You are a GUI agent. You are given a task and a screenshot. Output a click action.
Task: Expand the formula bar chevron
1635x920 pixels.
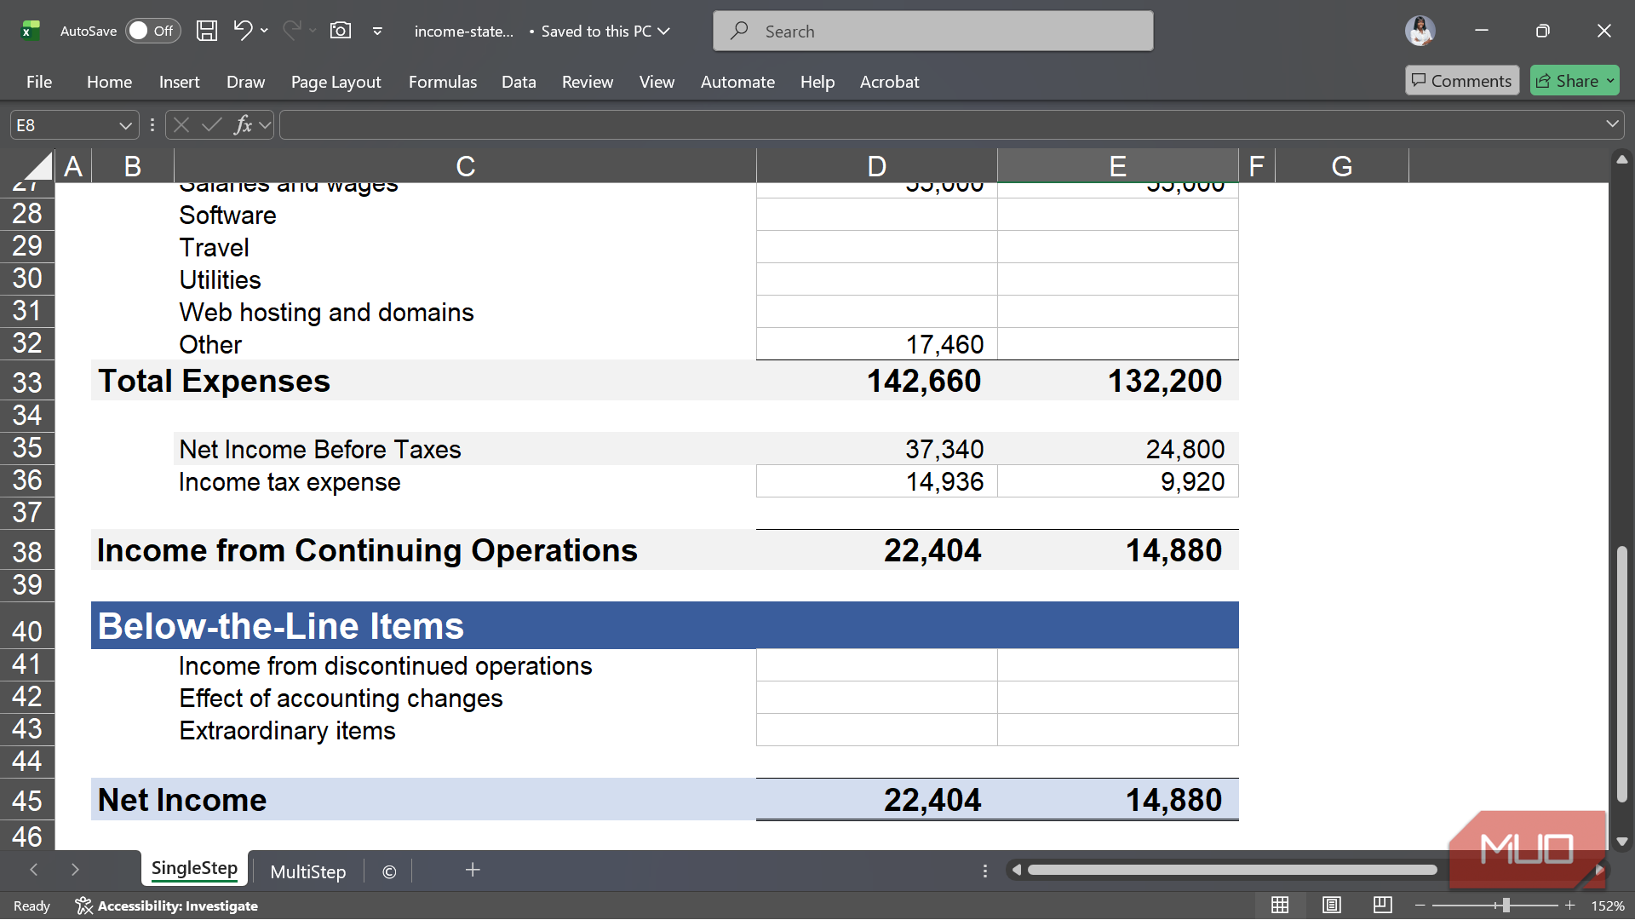[x=1612, y=124]
